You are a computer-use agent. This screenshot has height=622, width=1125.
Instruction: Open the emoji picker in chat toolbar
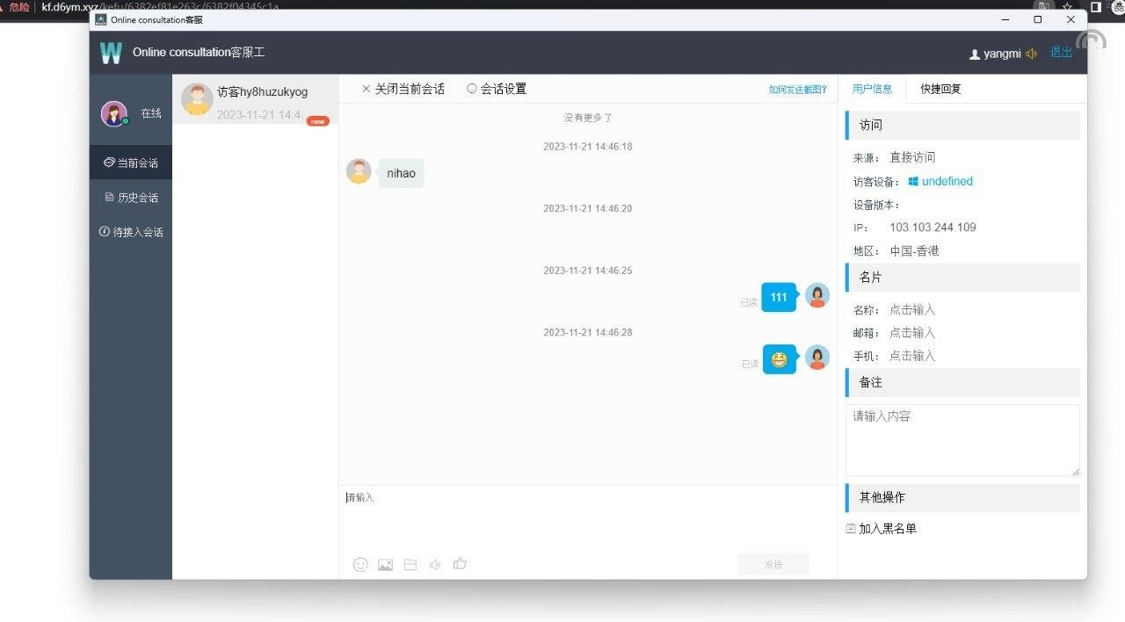[360, 564]
